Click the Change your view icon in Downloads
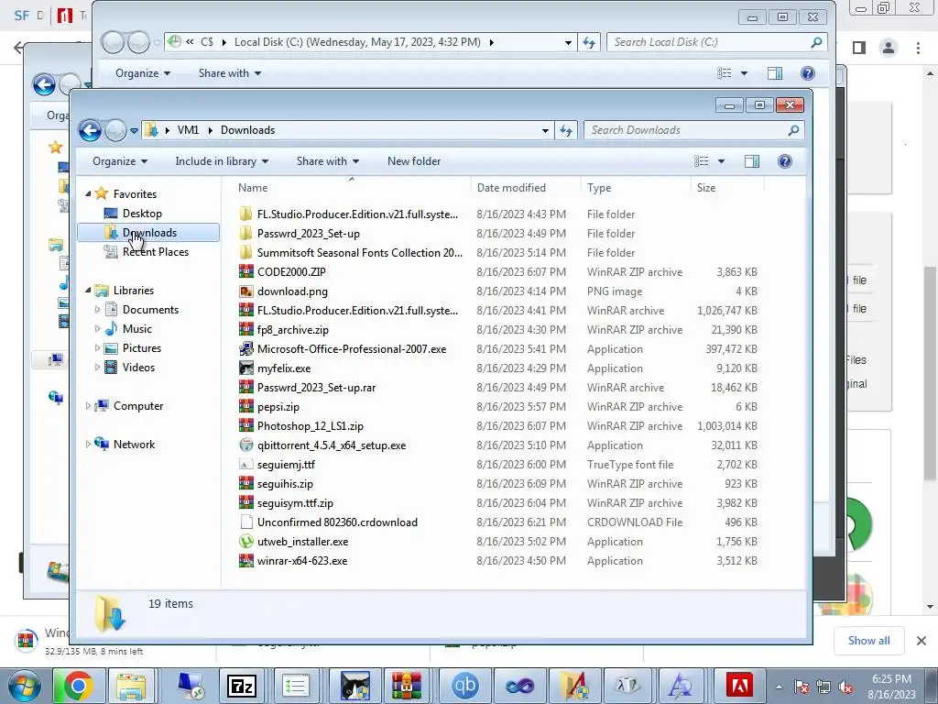Screen dimensions: 938x704 701,161
